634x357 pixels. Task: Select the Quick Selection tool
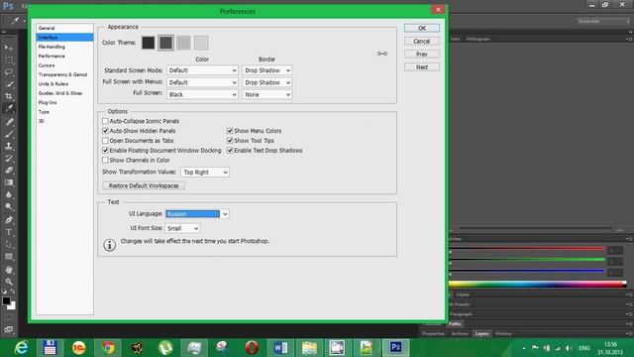pyautogui.click(x=9, y=84)
